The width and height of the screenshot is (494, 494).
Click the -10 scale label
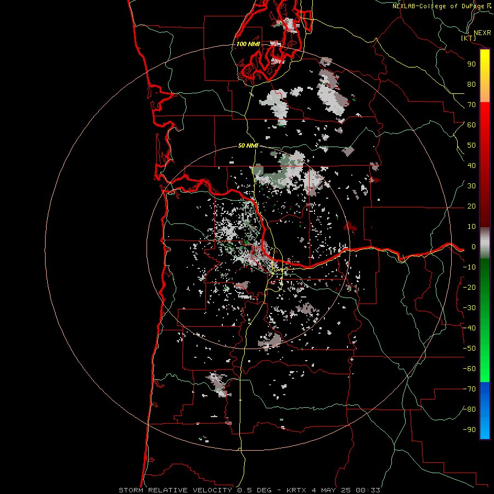[469, 267]
